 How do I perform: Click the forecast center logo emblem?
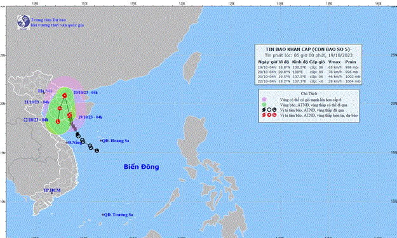tap(24, 22)
